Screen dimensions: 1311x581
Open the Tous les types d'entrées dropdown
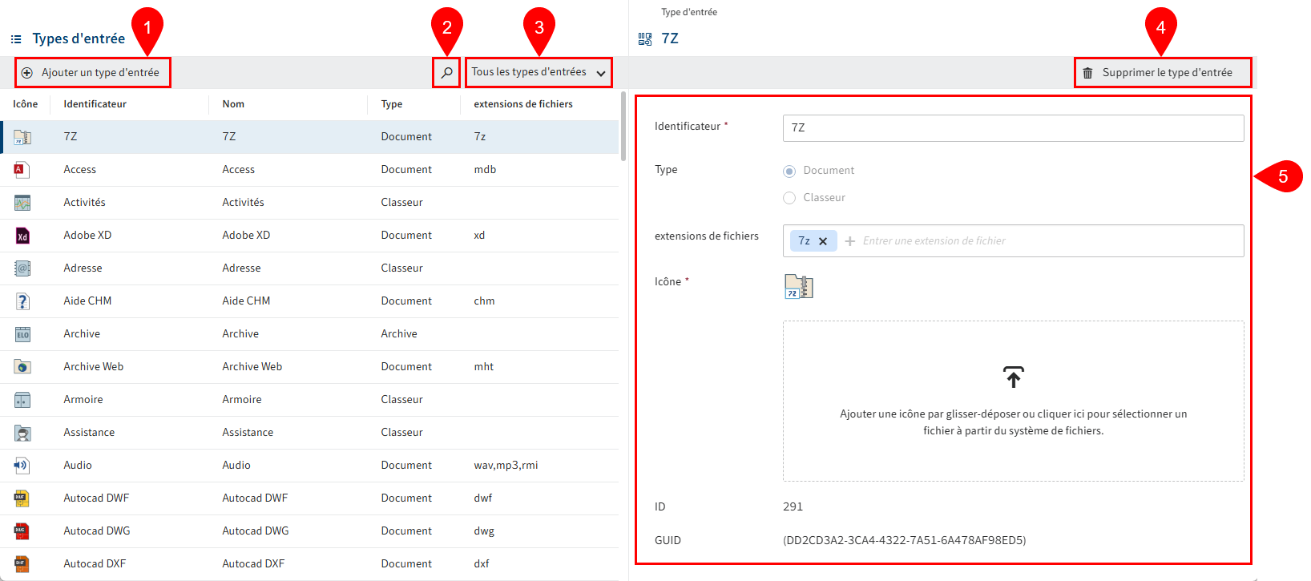539,72
